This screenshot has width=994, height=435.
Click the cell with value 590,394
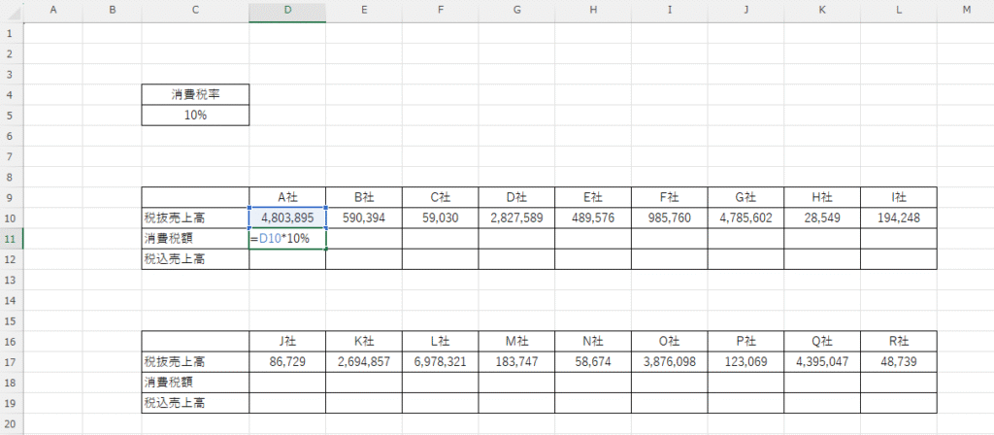[x=364, y=217]
